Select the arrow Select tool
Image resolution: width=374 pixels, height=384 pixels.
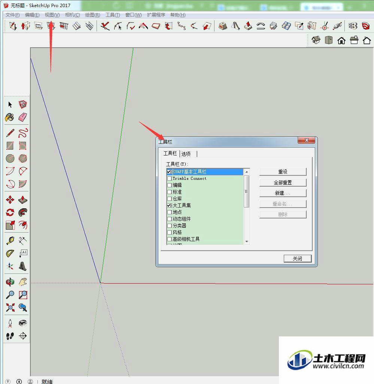click(10, 105)
